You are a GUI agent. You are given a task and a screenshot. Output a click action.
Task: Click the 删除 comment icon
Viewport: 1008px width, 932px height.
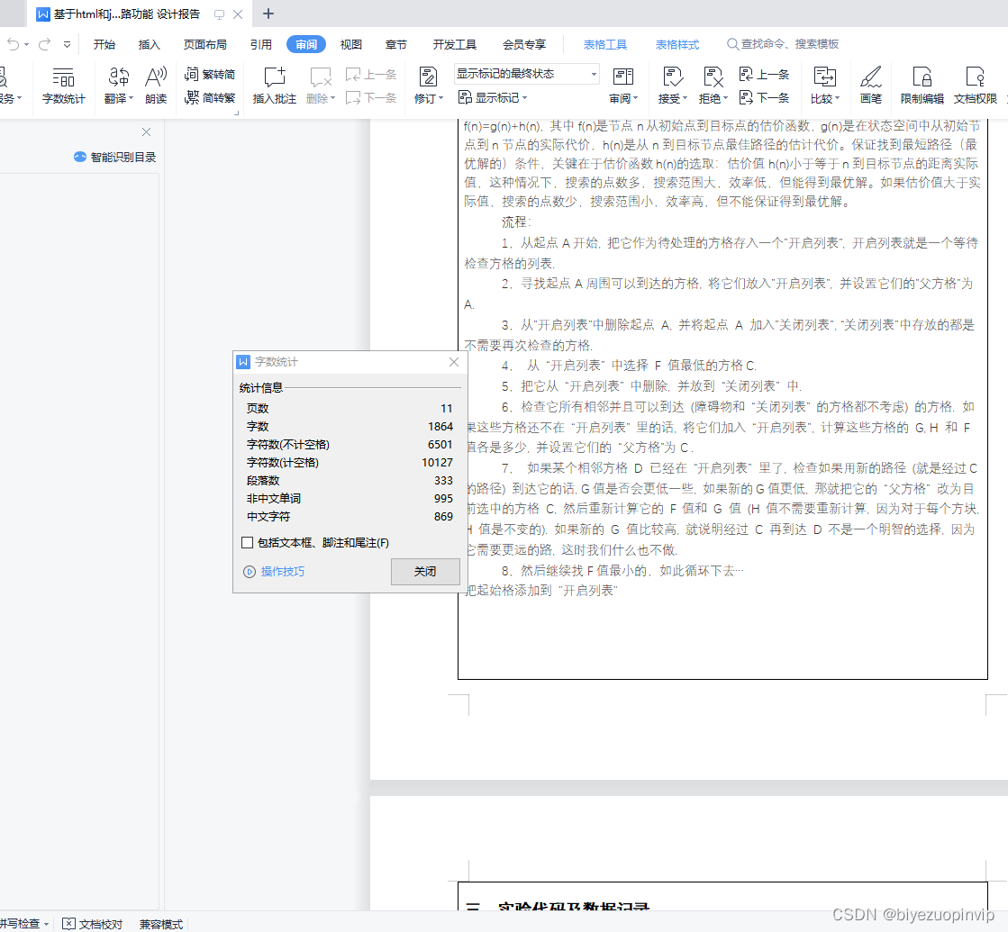[x=320, y=77]
